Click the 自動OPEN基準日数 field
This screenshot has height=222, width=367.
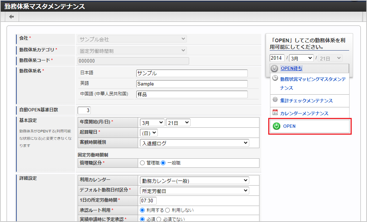[x=84, y=110]
